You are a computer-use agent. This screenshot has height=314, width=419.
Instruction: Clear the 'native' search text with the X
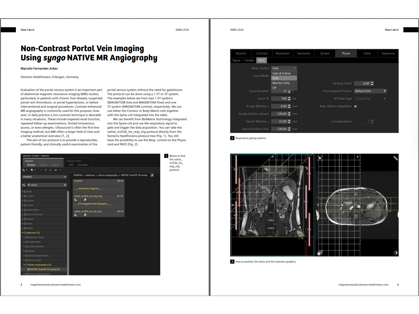65,185
